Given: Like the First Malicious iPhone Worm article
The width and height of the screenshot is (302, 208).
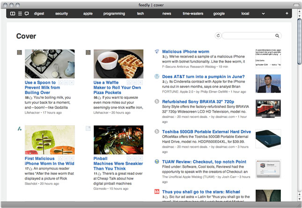Looking at the screenshot, I should [x=60, y=158].
